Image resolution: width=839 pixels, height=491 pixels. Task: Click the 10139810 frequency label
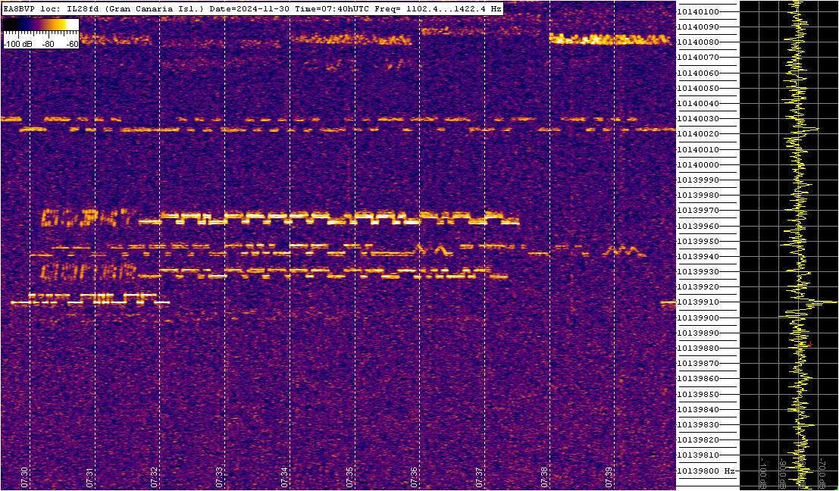tap(698, 455)
